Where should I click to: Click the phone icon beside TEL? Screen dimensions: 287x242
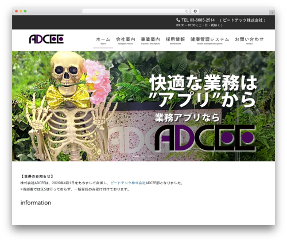[178, 20]
